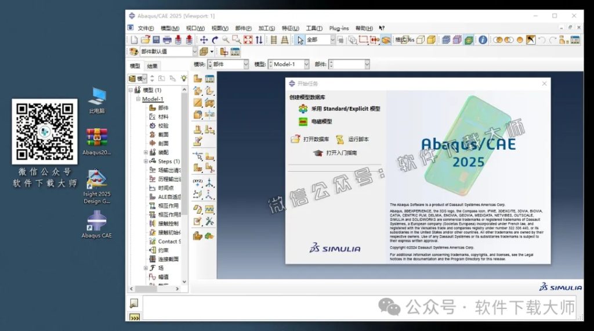This screenshot has height=331, width=594.
Task: Open the 视口(W) menu
Action: (x=195, y=28)
